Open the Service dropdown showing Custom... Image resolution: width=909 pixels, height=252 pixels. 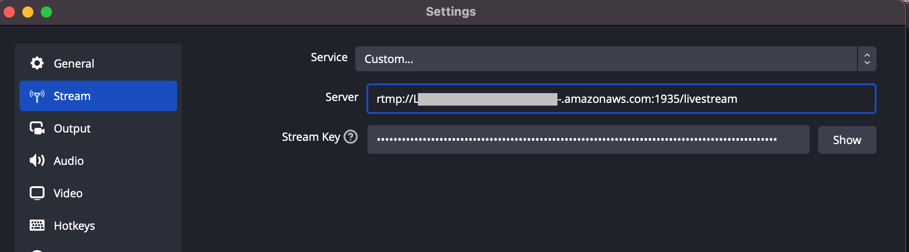pos(615,59)
